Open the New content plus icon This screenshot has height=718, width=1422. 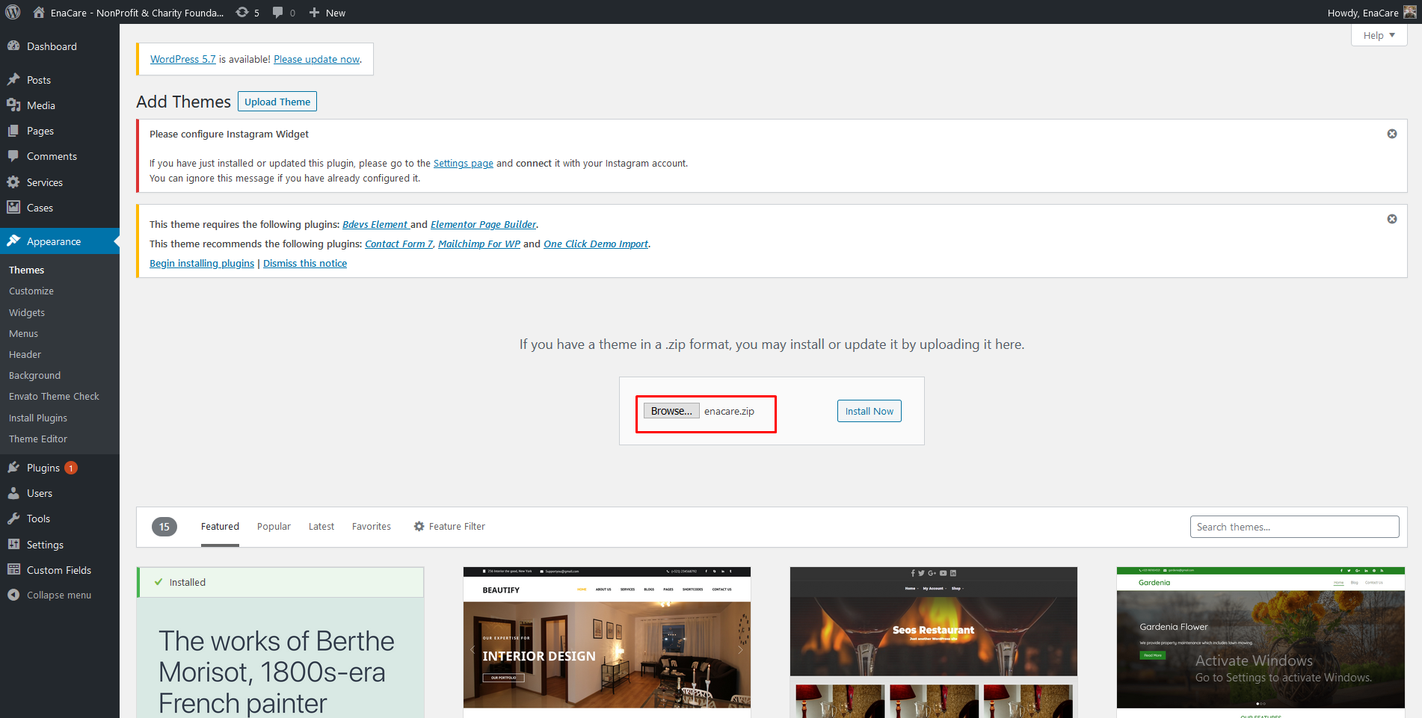coord(315,12)
